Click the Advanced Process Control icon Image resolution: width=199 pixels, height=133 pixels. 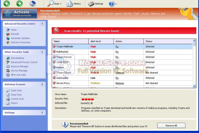(x=8, y=62)
